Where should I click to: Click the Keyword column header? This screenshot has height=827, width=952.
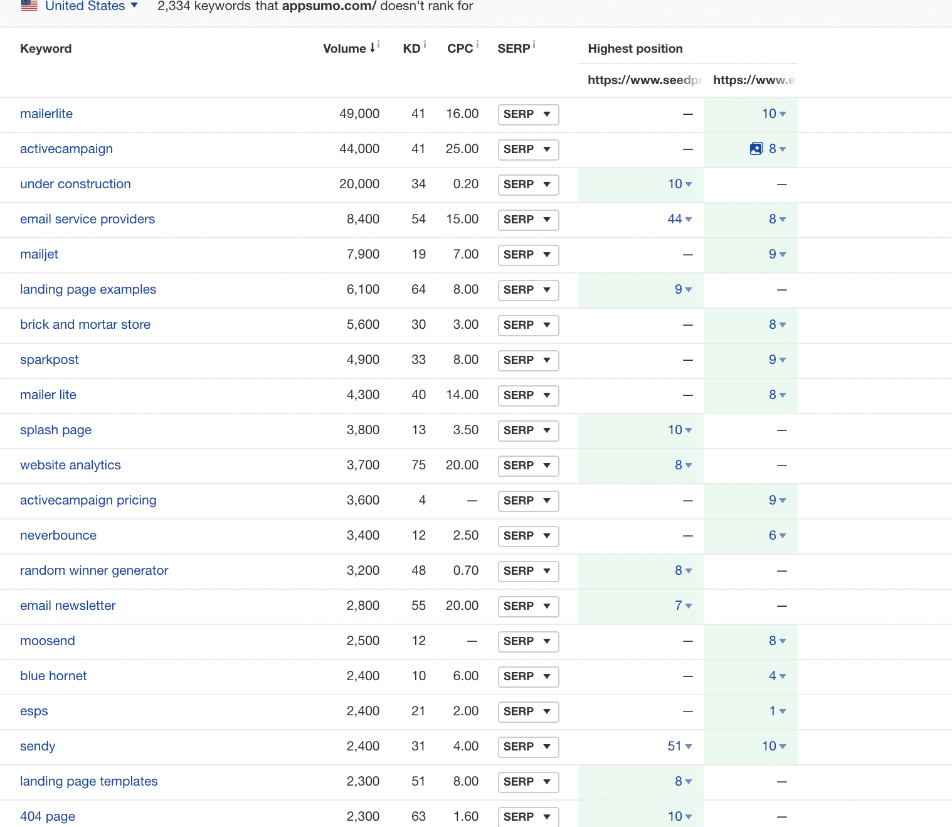[46, 48]
